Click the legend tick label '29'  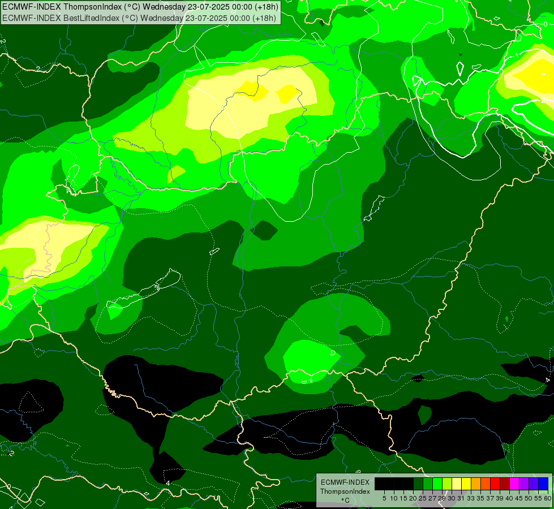[x=441, y=498]
